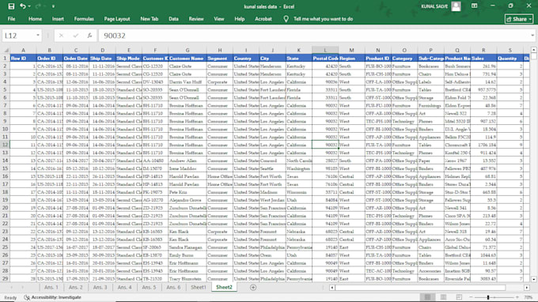Click the Redo arrow icon
This screenshot has height=302, width=538.
point(38,6)
